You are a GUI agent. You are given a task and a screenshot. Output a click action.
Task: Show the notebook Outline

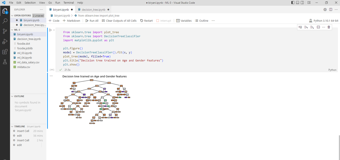click(202, 21)
